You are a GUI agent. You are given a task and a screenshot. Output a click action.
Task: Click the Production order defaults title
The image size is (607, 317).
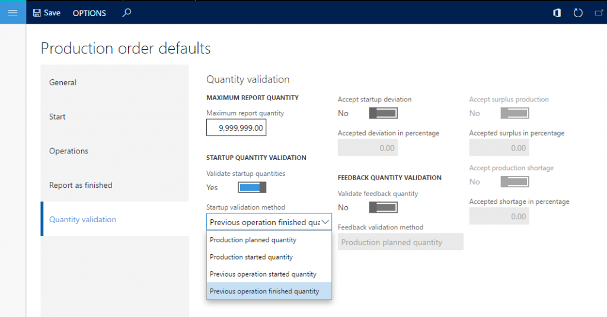point(126,49)
